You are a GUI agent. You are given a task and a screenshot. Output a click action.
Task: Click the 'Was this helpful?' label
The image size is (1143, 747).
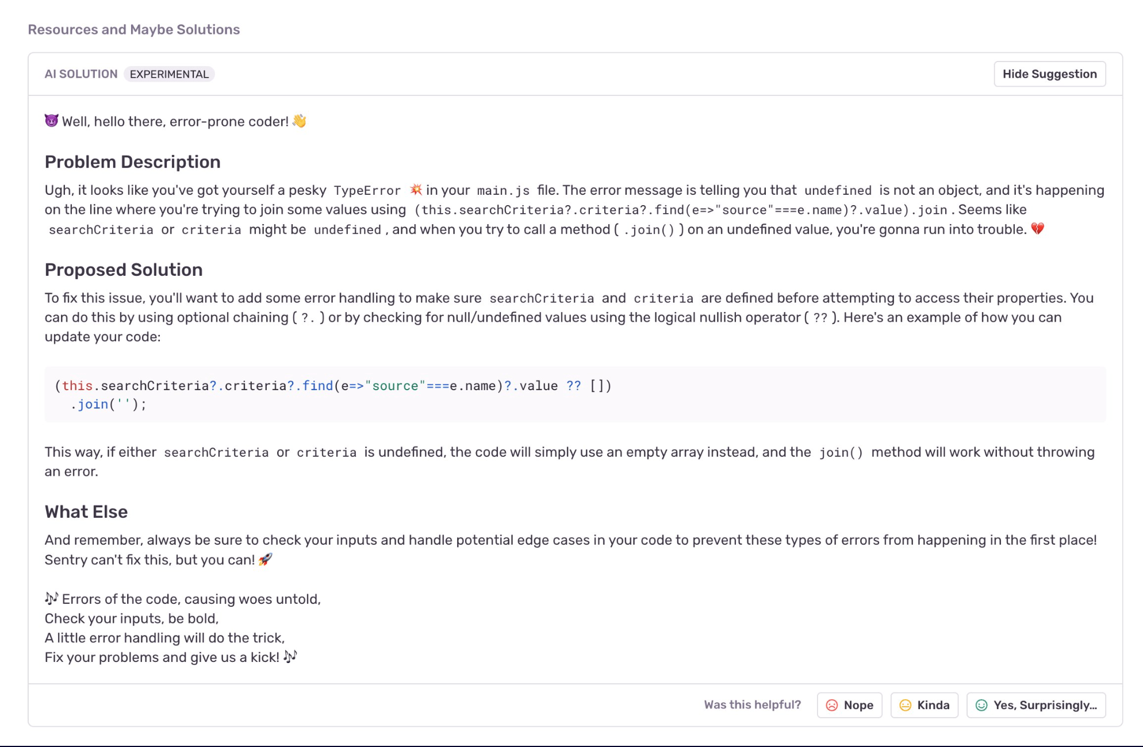click(752, 704)
